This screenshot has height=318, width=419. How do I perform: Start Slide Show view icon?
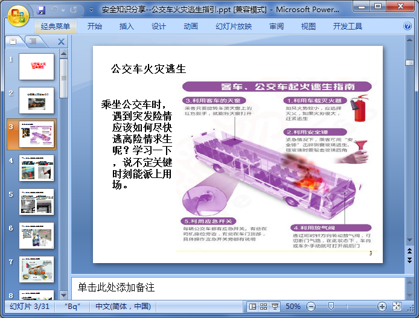point(275,307)
